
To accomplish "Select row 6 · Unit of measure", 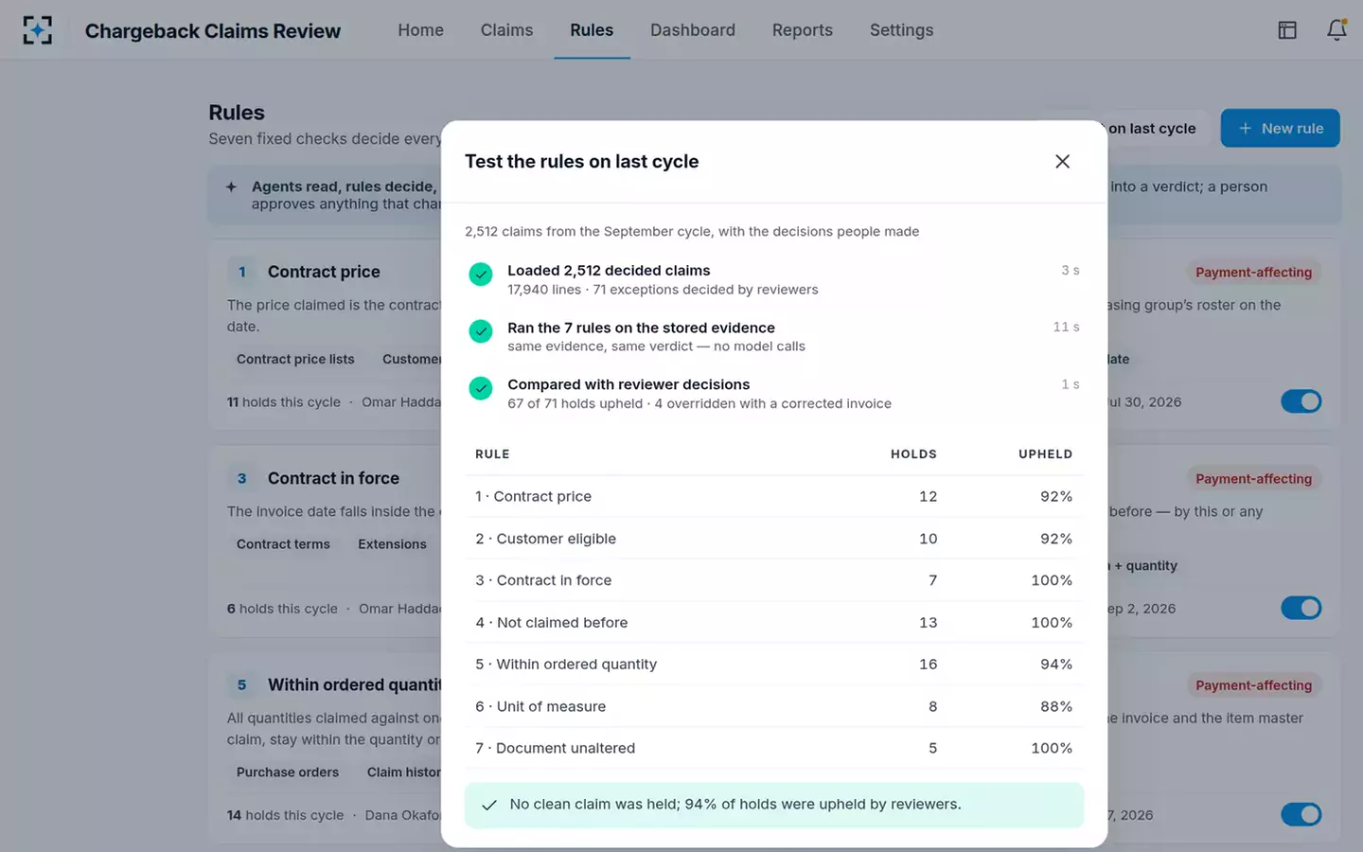I will point(774,706).
